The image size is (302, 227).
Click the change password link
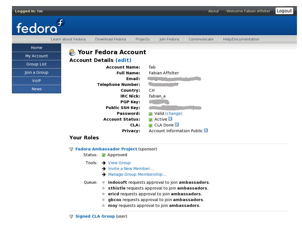[174, 113]
